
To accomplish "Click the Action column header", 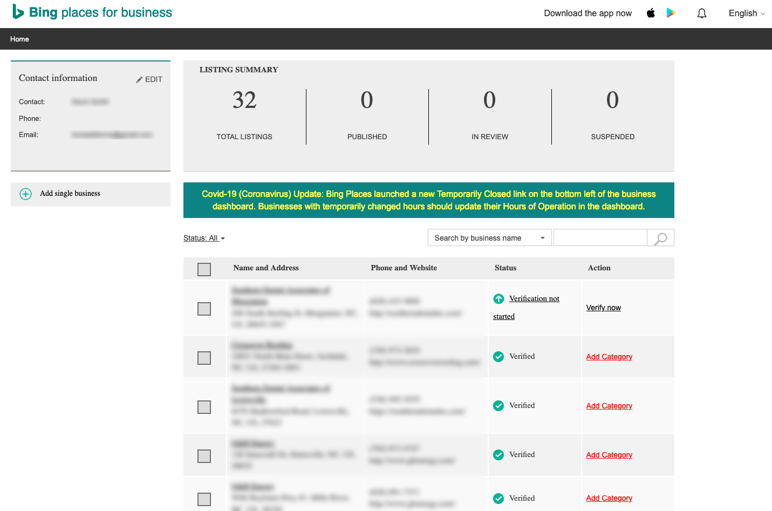I will 599,268.
